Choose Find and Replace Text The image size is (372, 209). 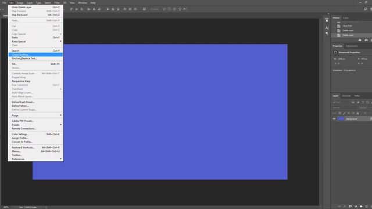[x=35, y=58]
